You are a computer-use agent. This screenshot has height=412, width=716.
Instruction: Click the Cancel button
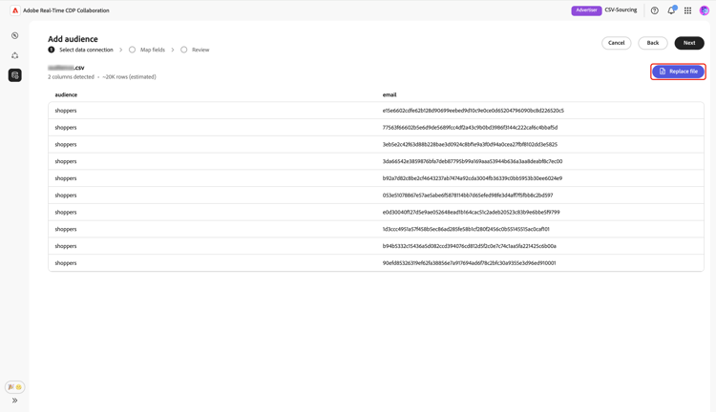click(x=616, y=43)
